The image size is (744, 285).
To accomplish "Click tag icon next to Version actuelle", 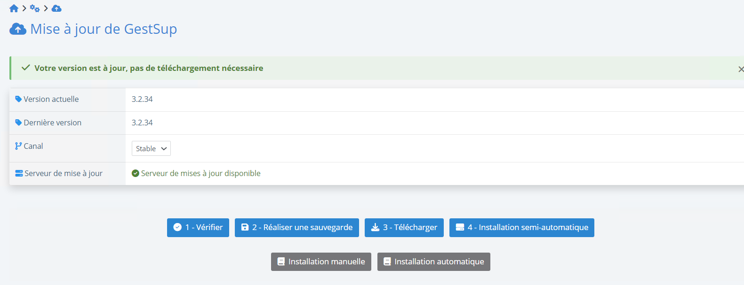I will 18,99.
